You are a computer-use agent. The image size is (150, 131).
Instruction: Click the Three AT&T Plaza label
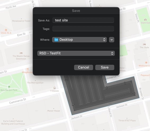point(127,120)
